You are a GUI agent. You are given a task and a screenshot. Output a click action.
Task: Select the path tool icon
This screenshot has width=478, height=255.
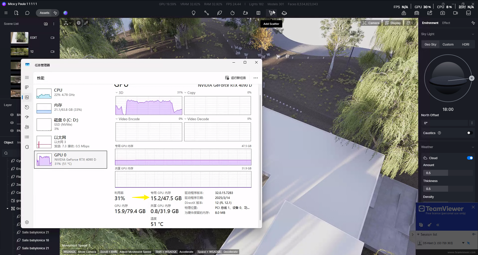(207, 13)
